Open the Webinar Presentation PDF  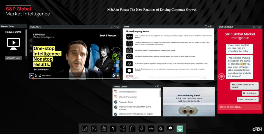point(128,92)
